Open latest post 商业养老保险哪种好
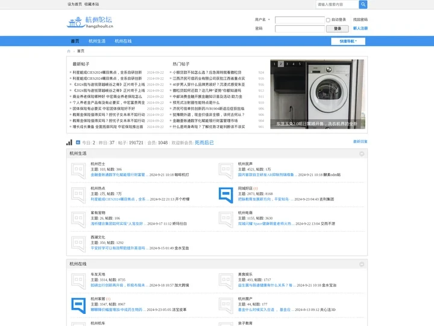Viewport: 434px width, 326px height. pos(107,97)
